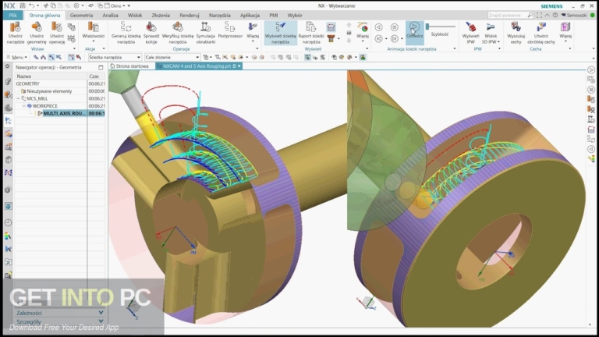Click the stop animation button

pyautogui.click(x=394, y=27)
